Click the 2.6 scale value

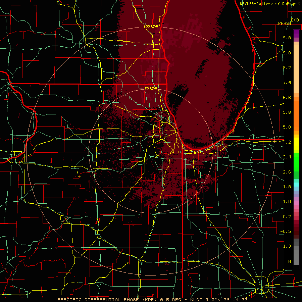(x=287, y=172)
